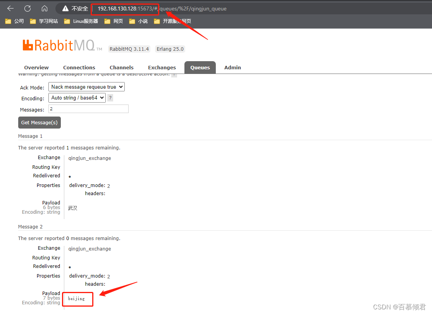Click the '7 bytes' payload size text
The image size is (432, 314).
(52, 298)
